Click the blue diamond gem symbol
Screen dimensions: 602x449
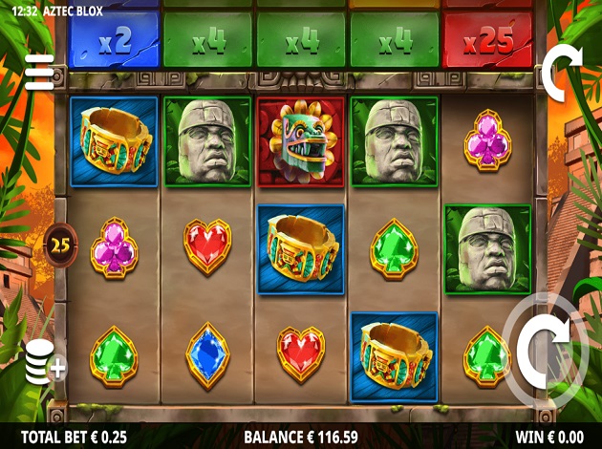[207, 356]
